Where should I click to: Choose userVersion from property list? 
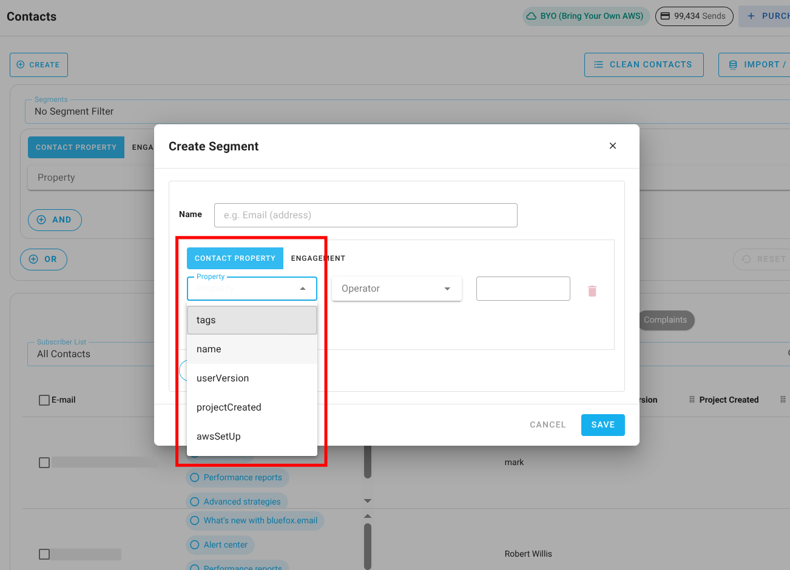[x=223, y=378]
